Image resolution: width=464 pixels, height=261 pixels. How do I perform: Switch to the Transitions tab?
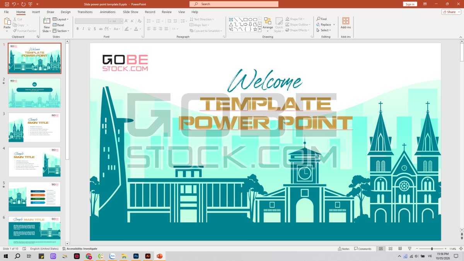[x=85, y=12]
